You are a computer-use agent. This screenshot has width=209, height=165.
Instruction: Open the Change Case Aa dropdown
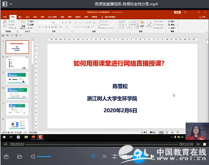pyautogui.click(x=61, y=27)
